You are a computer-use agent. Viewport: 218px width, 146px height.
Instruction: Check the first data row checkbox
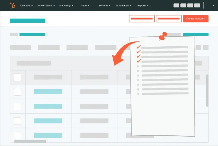(x=17, y=92)
